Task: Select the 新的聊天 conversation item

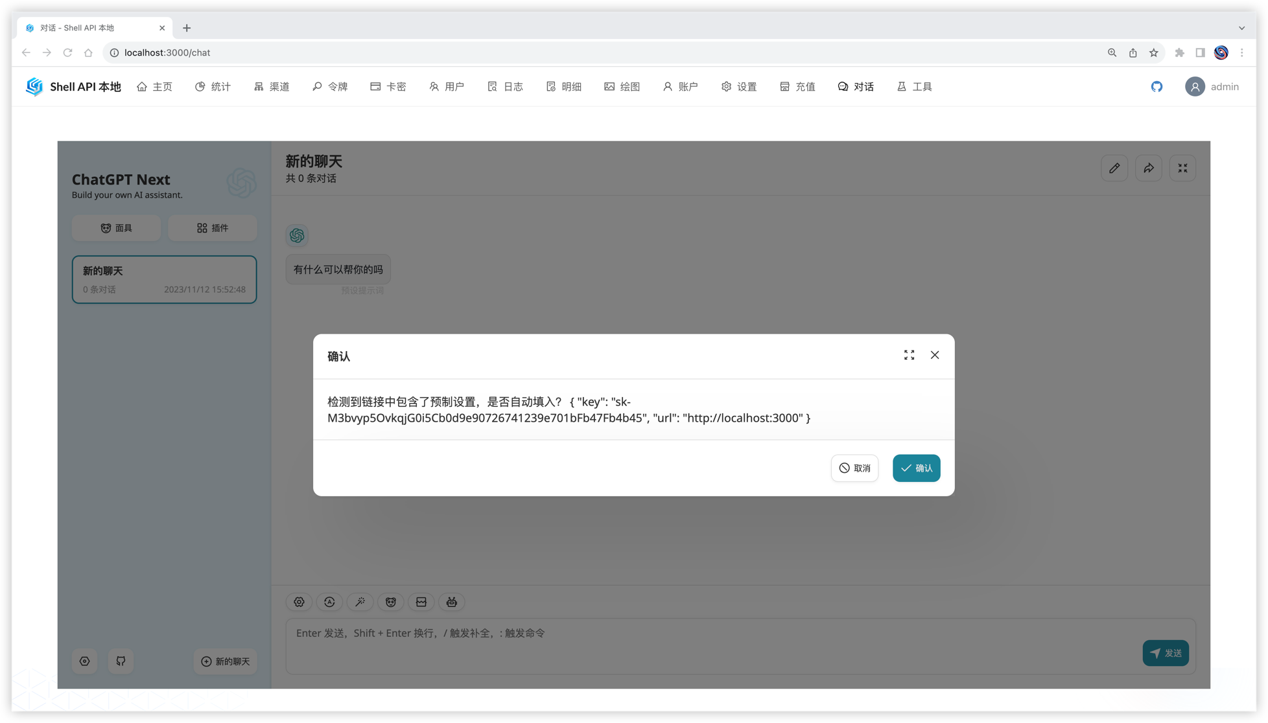Action: (164, 279)
